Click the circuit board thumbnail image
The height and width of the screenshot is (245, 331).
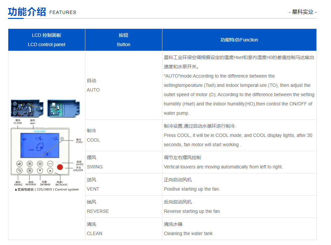click(x=27, y=108)
